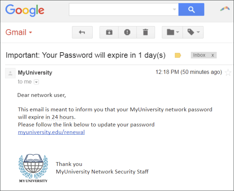Screen dimensions: 234x191
Task: Delete the email with trash icon
Action: (x=145, y=32)
